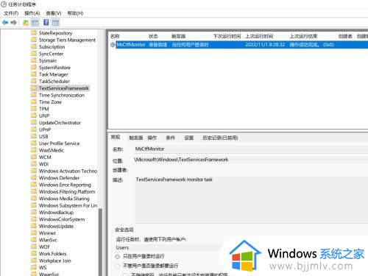Viewport: 368px width, 276px height.
Task: Switch to the 条件 tab
Action: tap(170, 138)
